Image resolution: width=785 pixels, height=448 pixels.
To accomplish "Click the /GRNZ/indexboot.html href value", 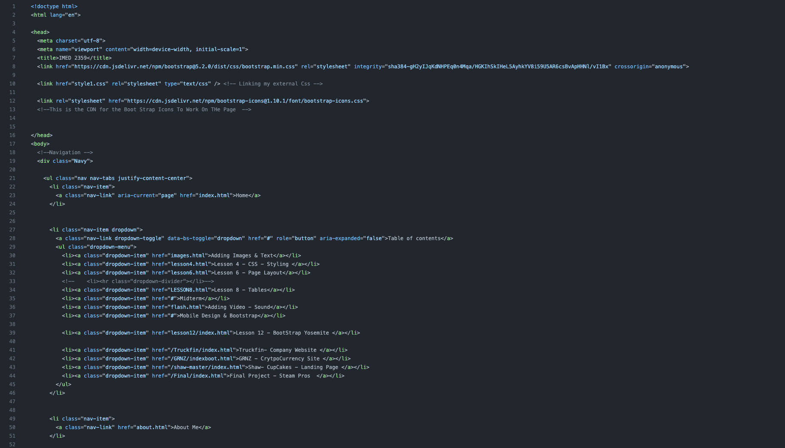I will pyautogui.click(x=202, y=359).
